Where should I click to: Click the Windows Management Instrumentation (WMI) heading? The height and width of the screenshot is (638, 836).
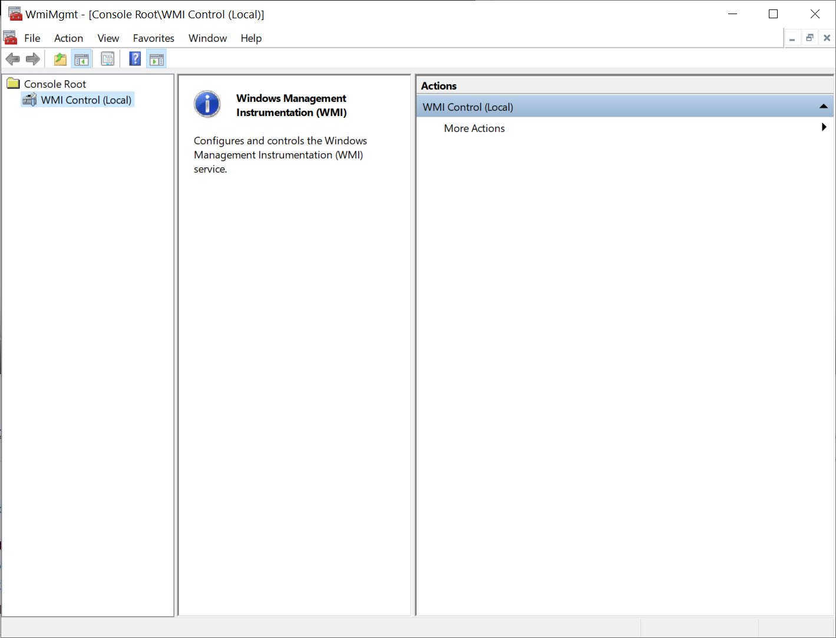pyautogui.click(x=291, y=105)
